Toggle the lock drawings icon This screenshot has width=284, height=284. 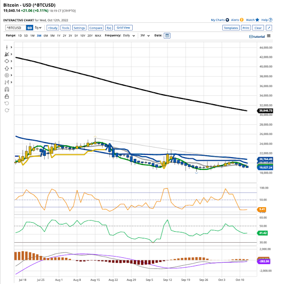(7, 96)
